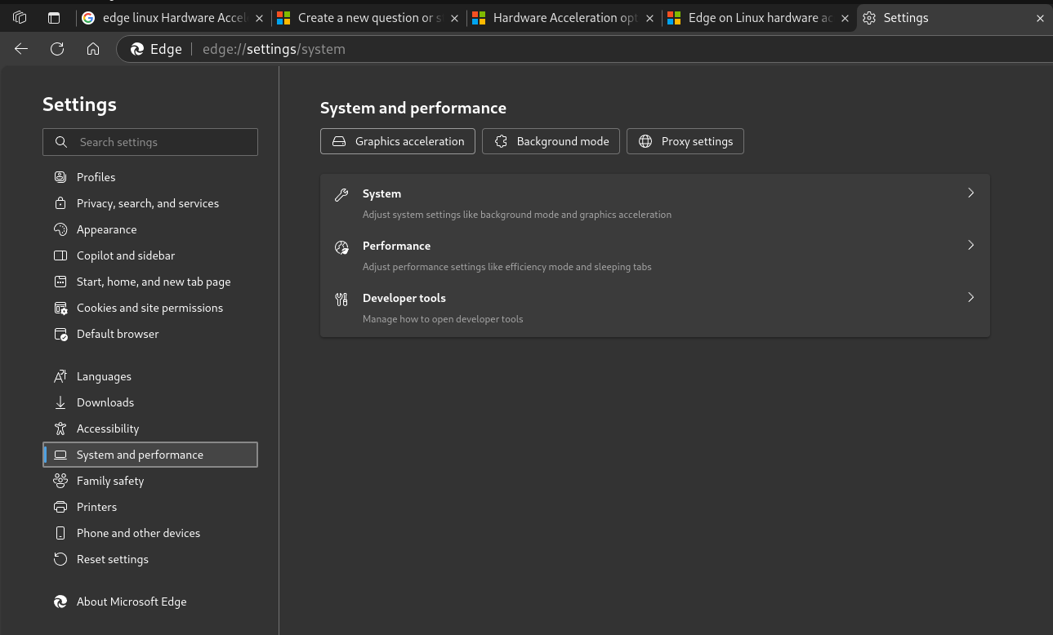Click the Profiles icon in sidebar
The width and height of the screenshot is (1053, 635).
point(60,177)
